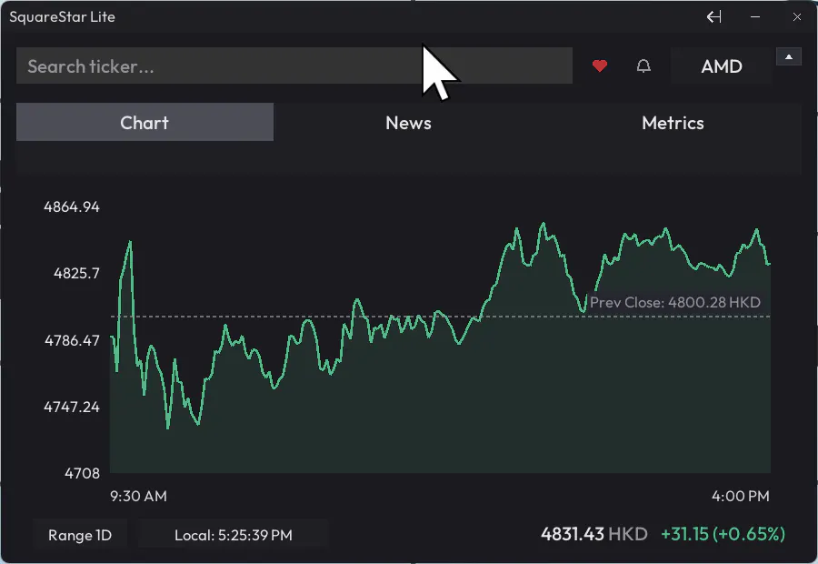818x564 pixels.
Task: Focus the Search ticker input field
Action: pyautogui.click(x=294, y=65)
